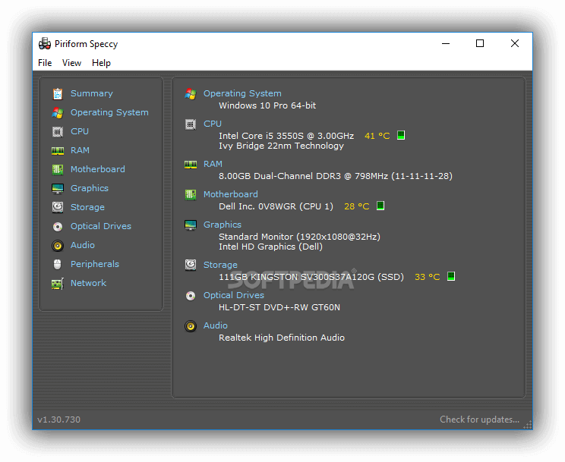Click the Graphics monitor icon in summary panel
Viewport: 565px width, 462px height.
191,225
